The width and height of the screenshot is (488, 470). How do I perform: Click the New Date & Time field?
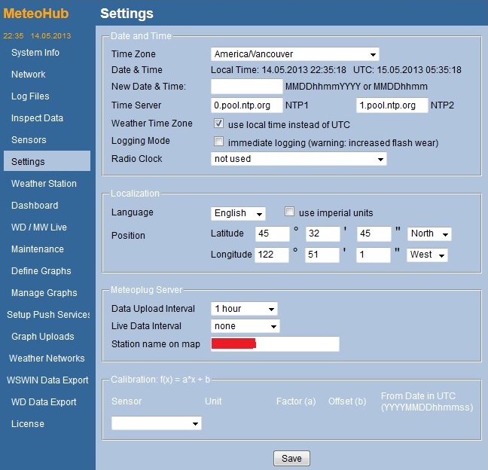point(246,87)
